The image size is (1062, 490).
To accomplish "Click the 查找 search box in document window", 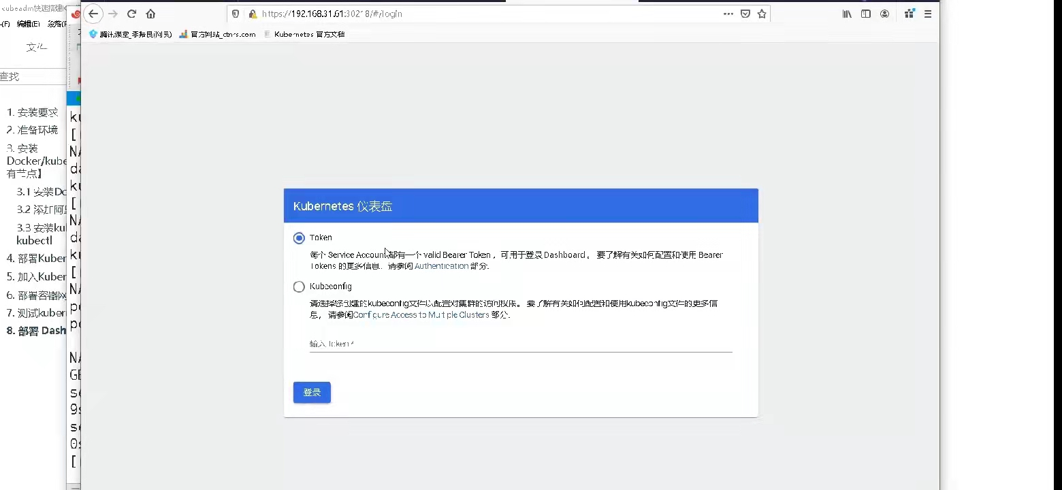I will pyautogui.click(x=33, y=77).
